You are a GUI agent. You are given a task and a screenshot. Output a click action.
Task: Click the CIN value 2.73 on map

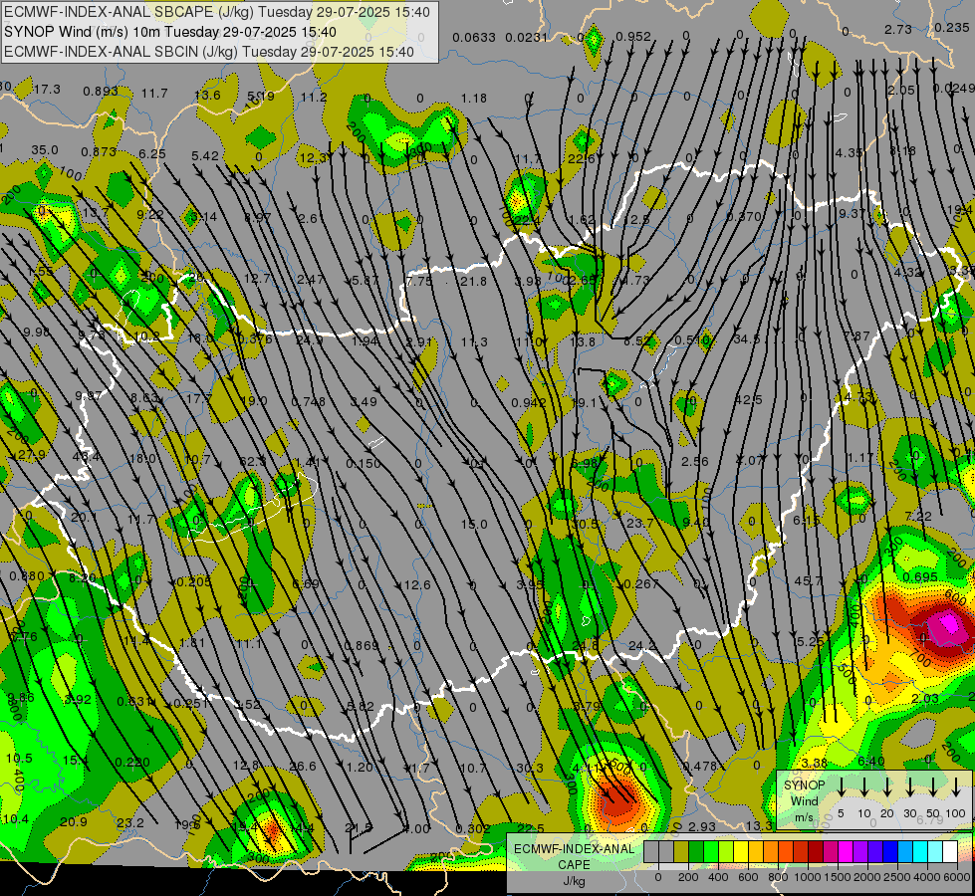898,29
